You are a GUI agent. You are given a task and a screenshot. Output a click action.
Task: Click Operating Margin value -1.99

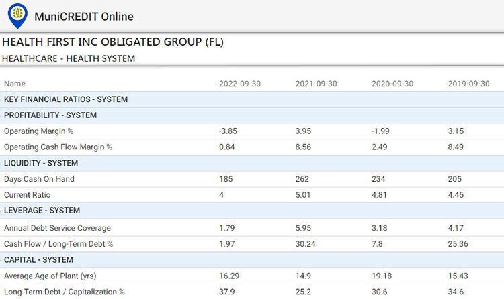380,131
